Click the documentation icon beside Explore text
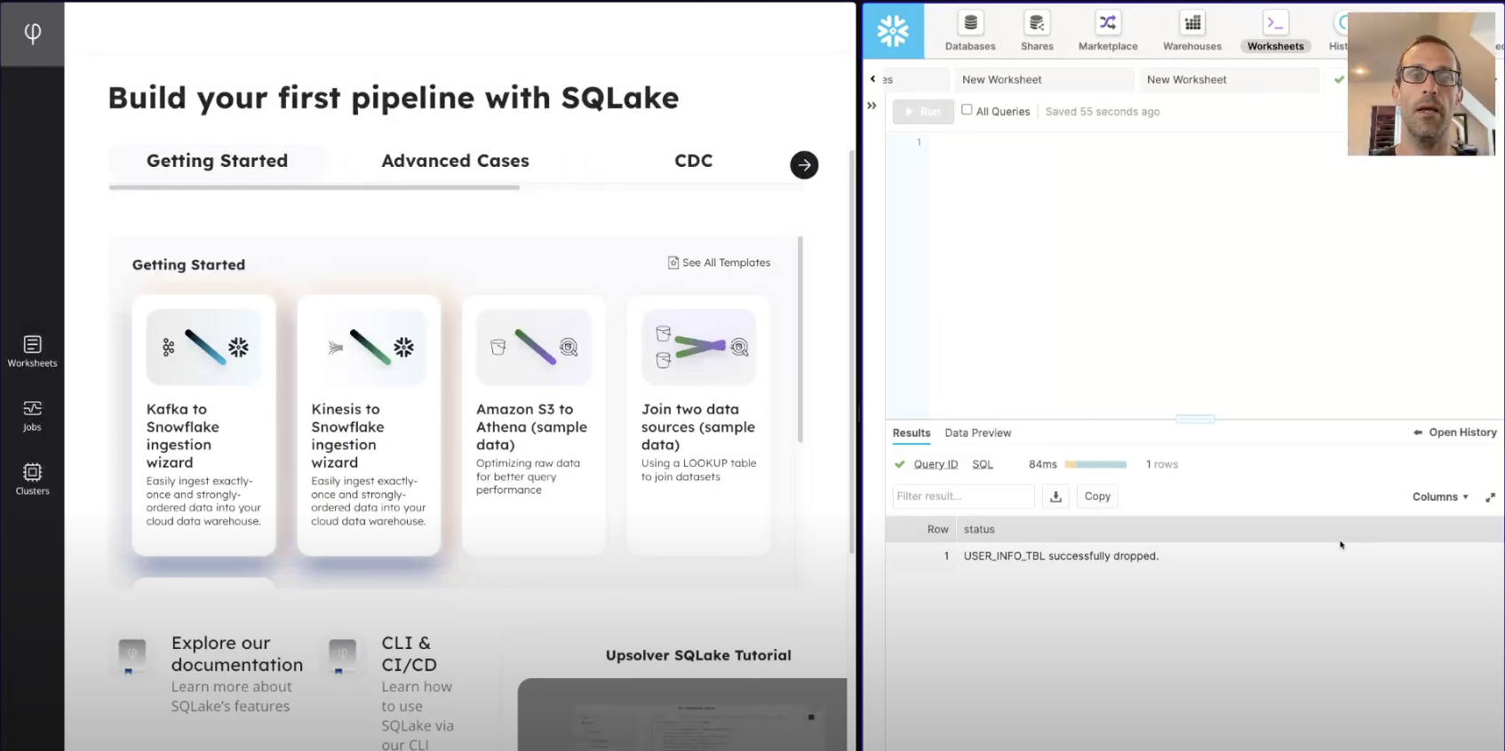 (x=131, y=656)
